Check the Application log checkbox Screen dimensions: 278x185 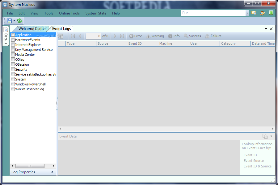point(13,35)
